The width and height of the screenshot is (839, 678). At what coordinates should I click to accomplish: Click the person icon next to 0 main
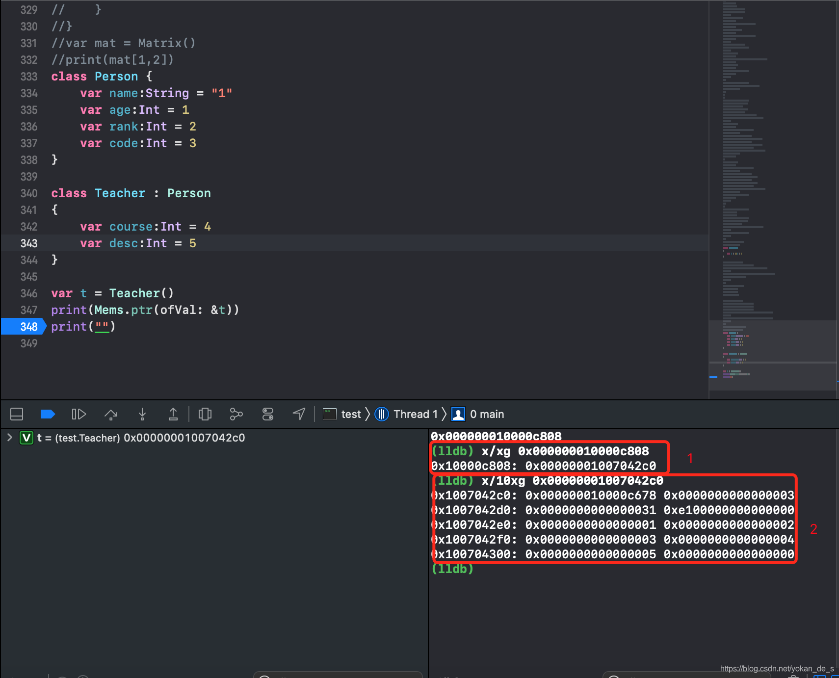click(458, 414)
